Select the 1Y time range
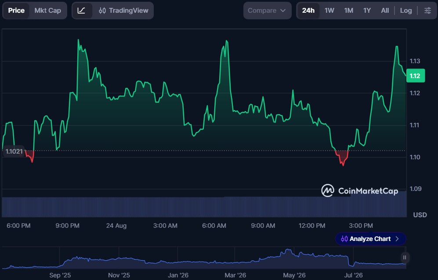Image resolution: width=438 pixels, height=280 pixels. point(367,11)
